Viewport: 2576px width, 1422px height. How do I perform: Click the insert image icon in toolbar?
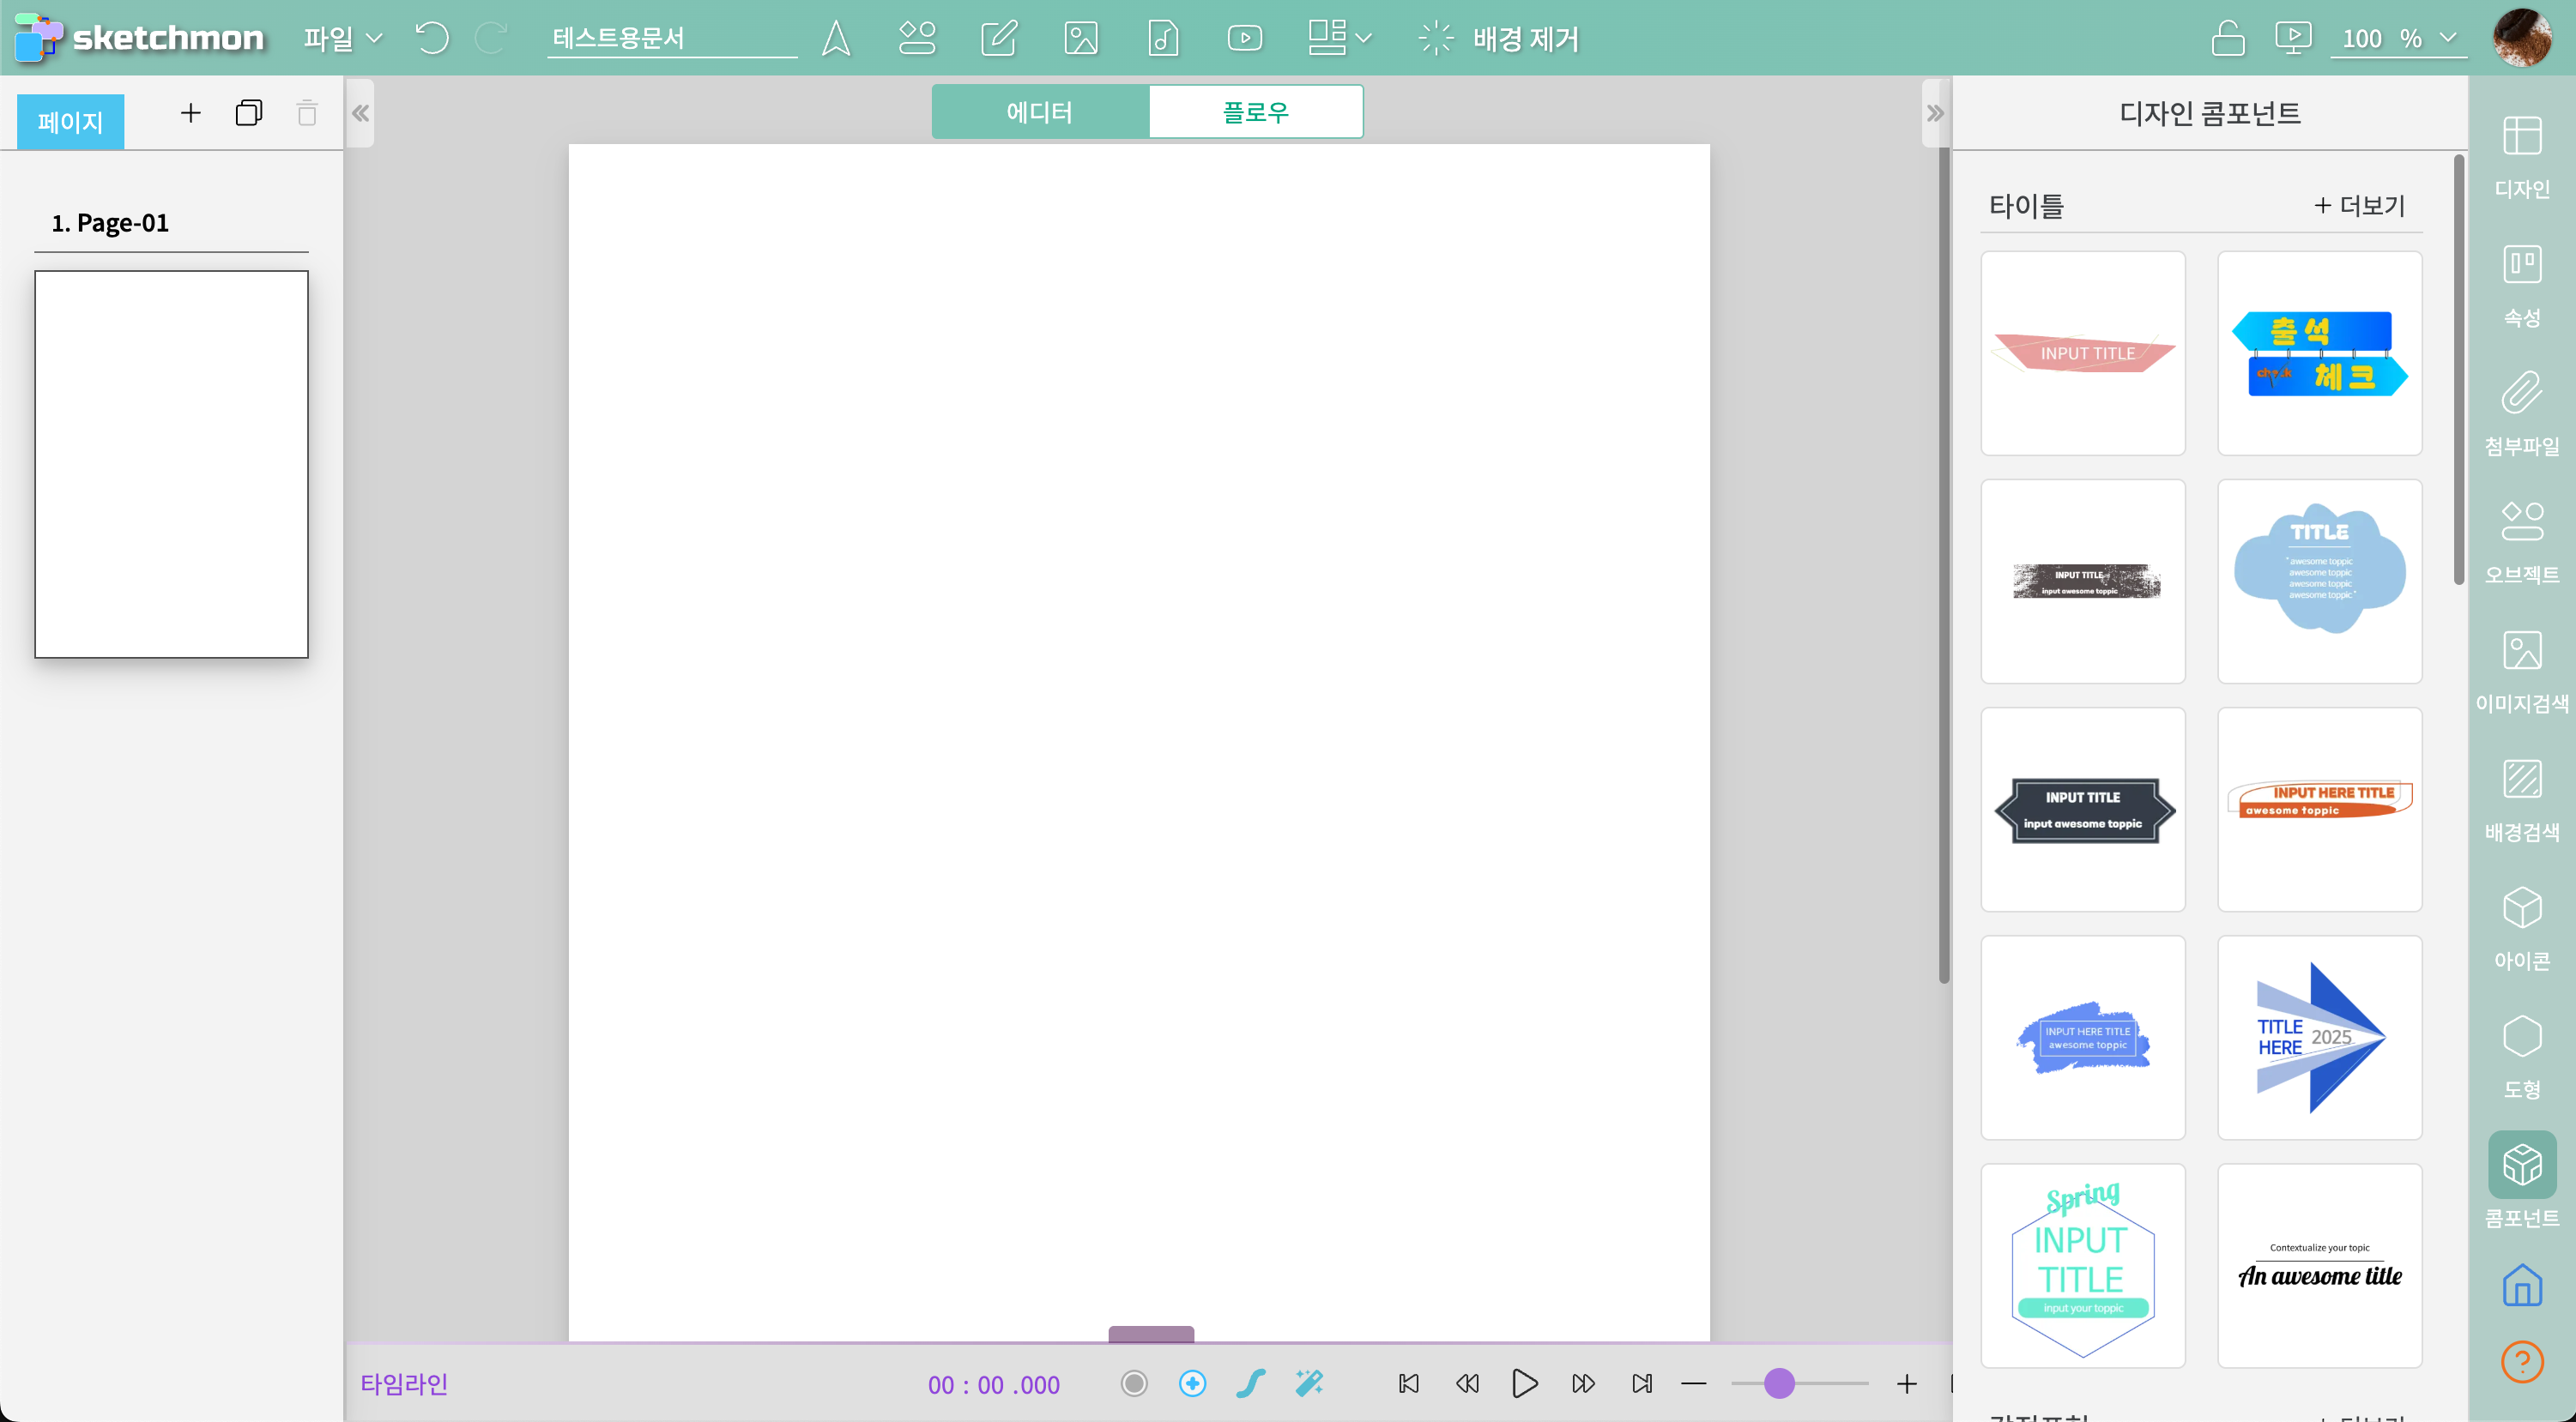pyautogui.click(x=1081, y=38)
